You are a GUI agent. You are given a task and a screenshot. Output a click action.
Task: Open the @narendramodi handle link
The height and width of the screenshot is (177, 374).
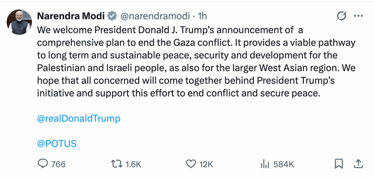[154, 16]
